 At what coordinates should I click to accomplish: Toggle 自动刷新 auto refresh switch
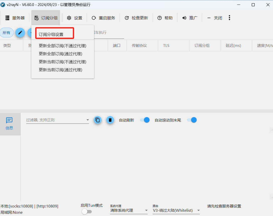(x=145, y=120)
